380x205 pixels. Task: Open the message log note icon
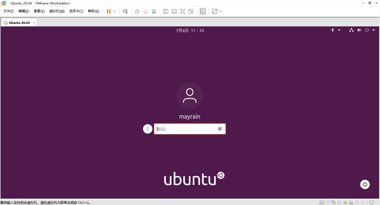pyautogui.click(x=372, y=202)
